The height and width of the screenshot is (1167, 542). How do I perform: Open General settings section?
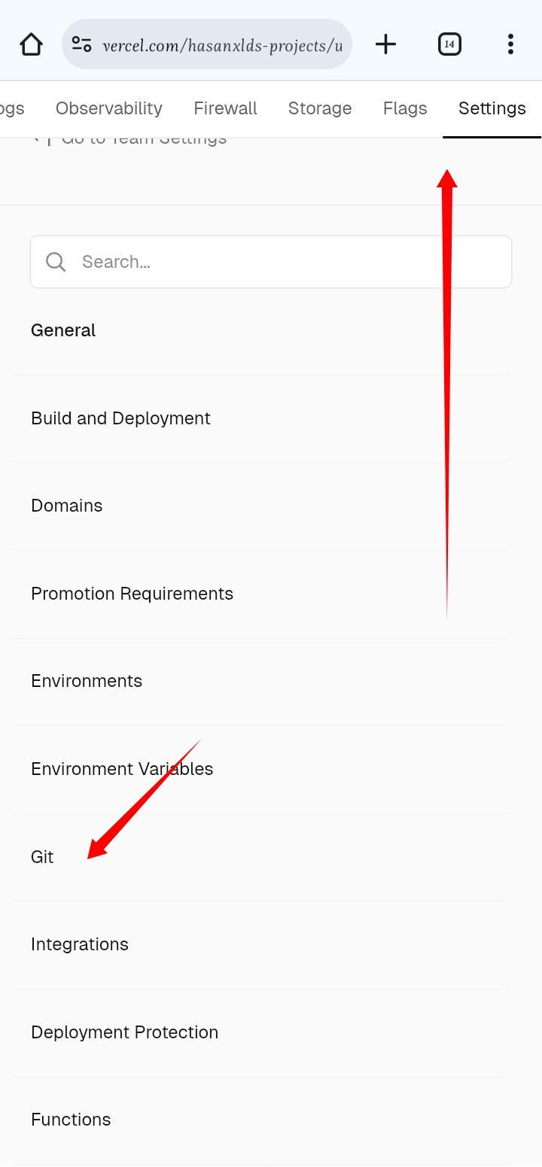[x=63, y=330]
